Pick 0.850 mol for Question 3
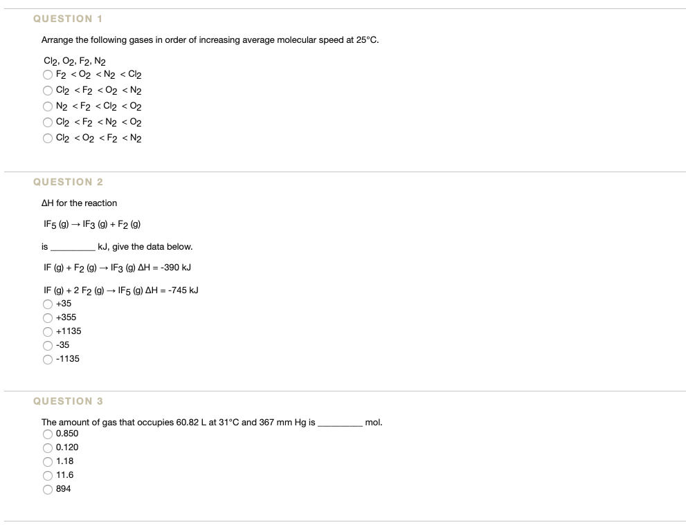686x527 pixels. pos(46,433)
